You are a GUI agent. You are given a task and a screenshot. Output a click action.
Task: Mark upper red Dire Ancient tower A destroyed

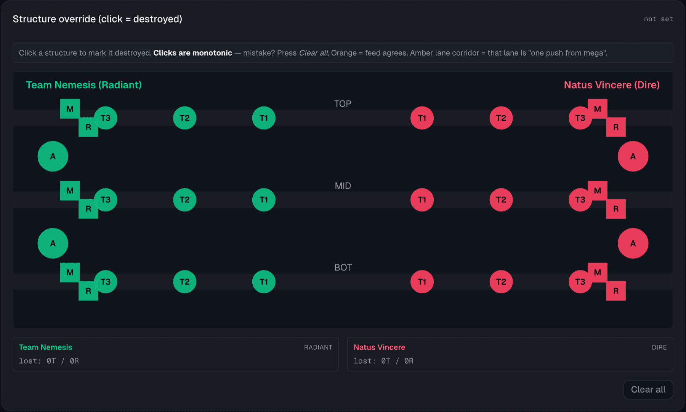pyautogui.click(x=633, y=156)
